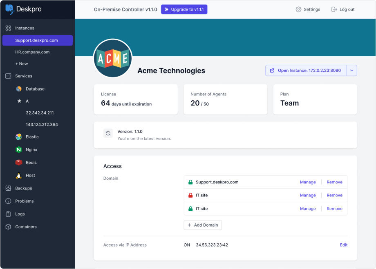Image resolution: width=376 pixels, height=269 pixels.
Task: Click the Problems section icon
Action: (x=9, y=201)
